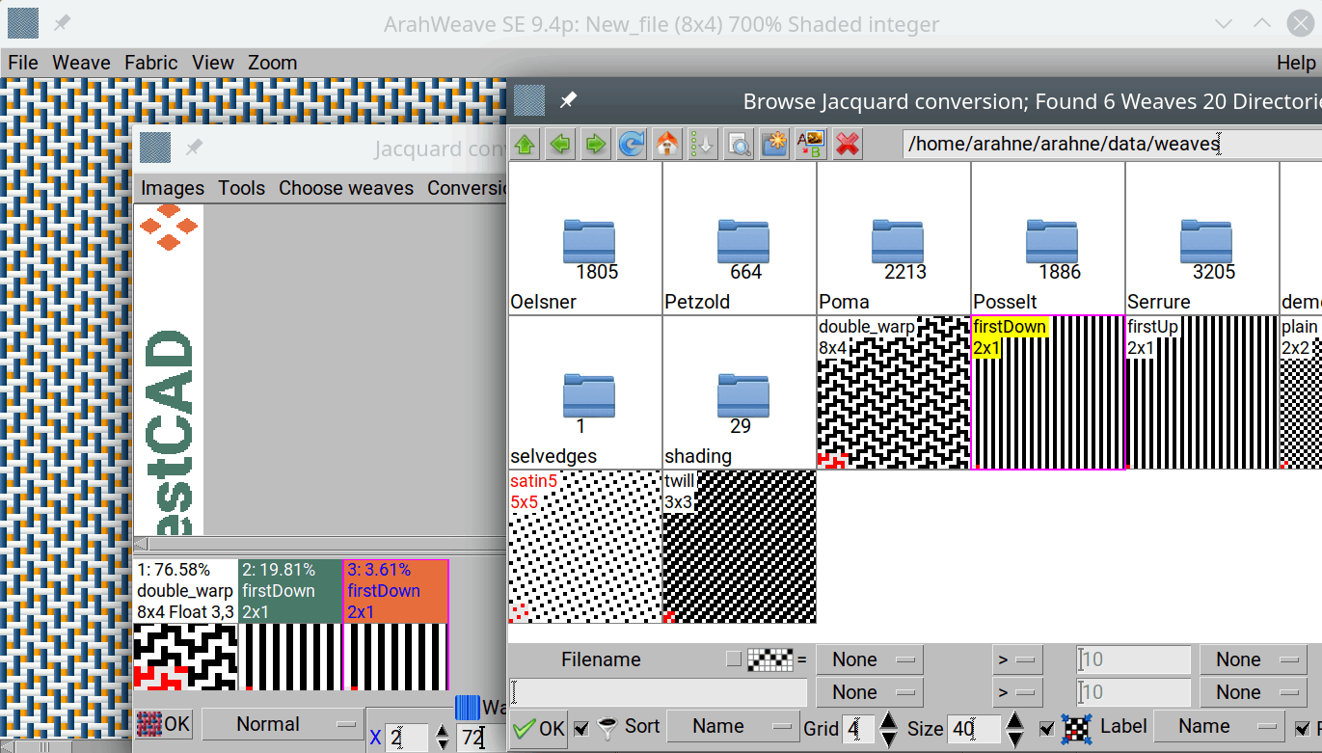Open lower greater-than comparison dropdown

[x=1017, y=692]
